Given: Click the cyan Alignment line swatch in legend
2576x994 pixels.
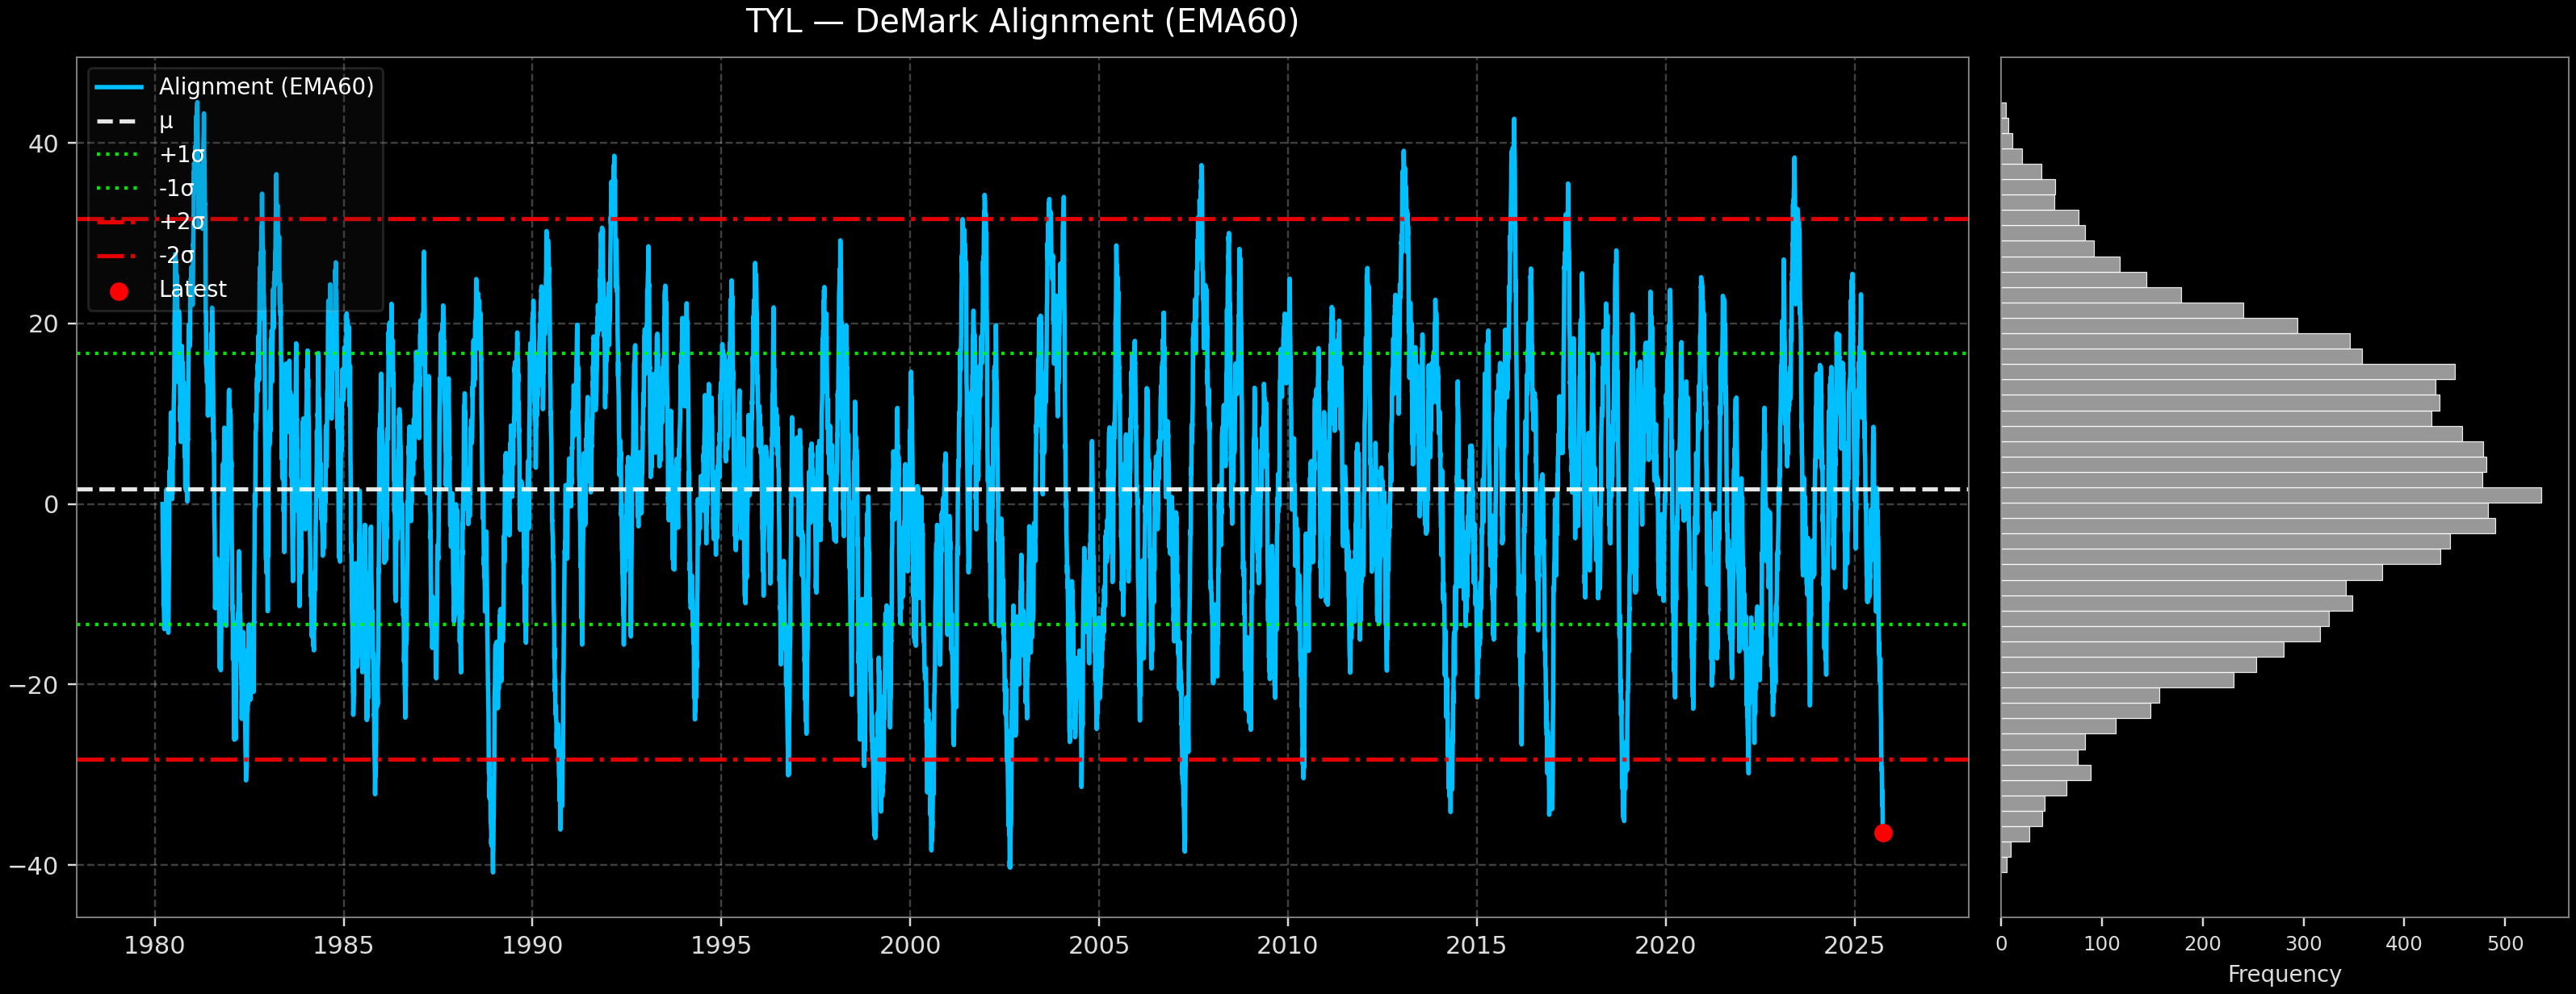Looking at the screenshot, I should tap(119, 87).
